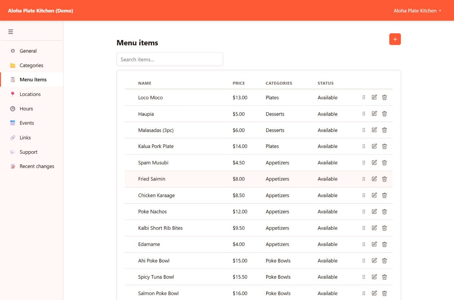Click the Kalbi Short Rib Bites name
The width and height of the screenshot is (454, 300).
click(160, 228)
